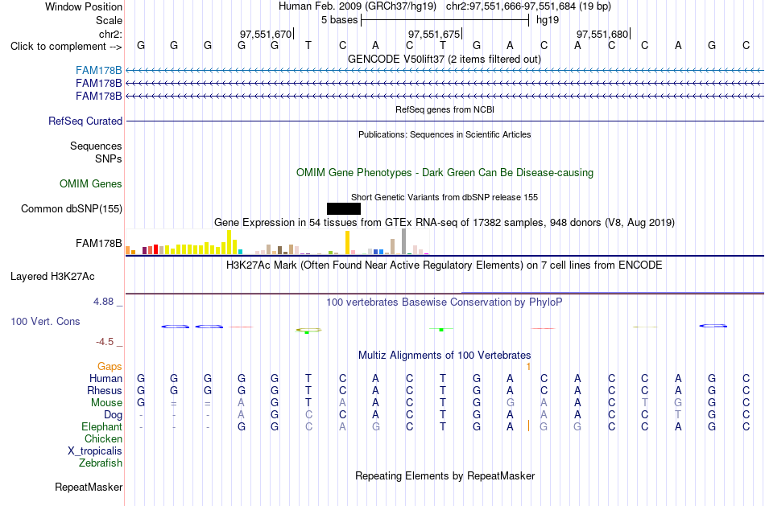Viewport: 765px width, 506px height.
Task: Click the "chr2:" ruler label
Action: [x=110, y=34]
